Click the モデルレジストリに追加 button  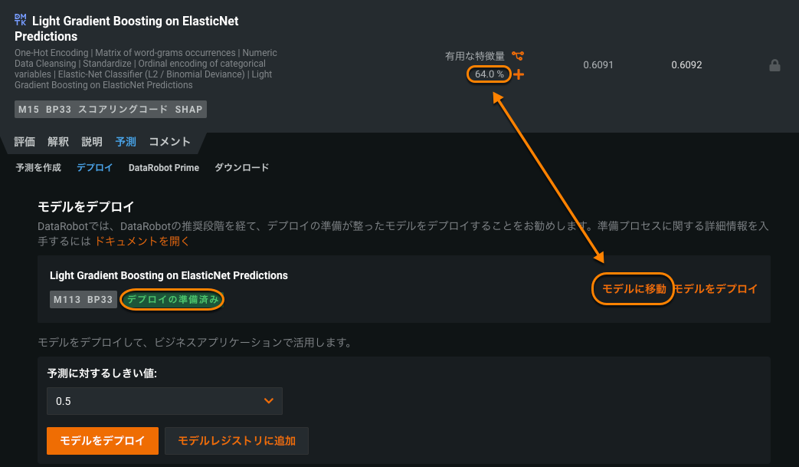point(237,441)
